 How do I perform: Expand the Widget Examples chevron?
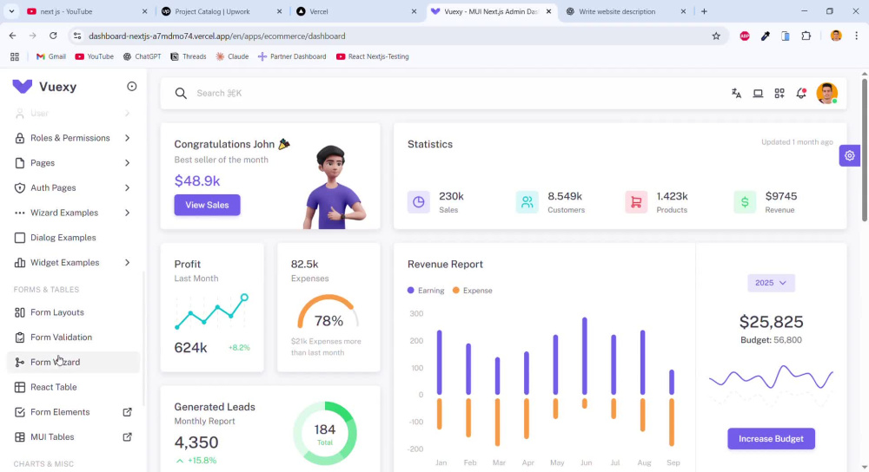tap(127, 262)
